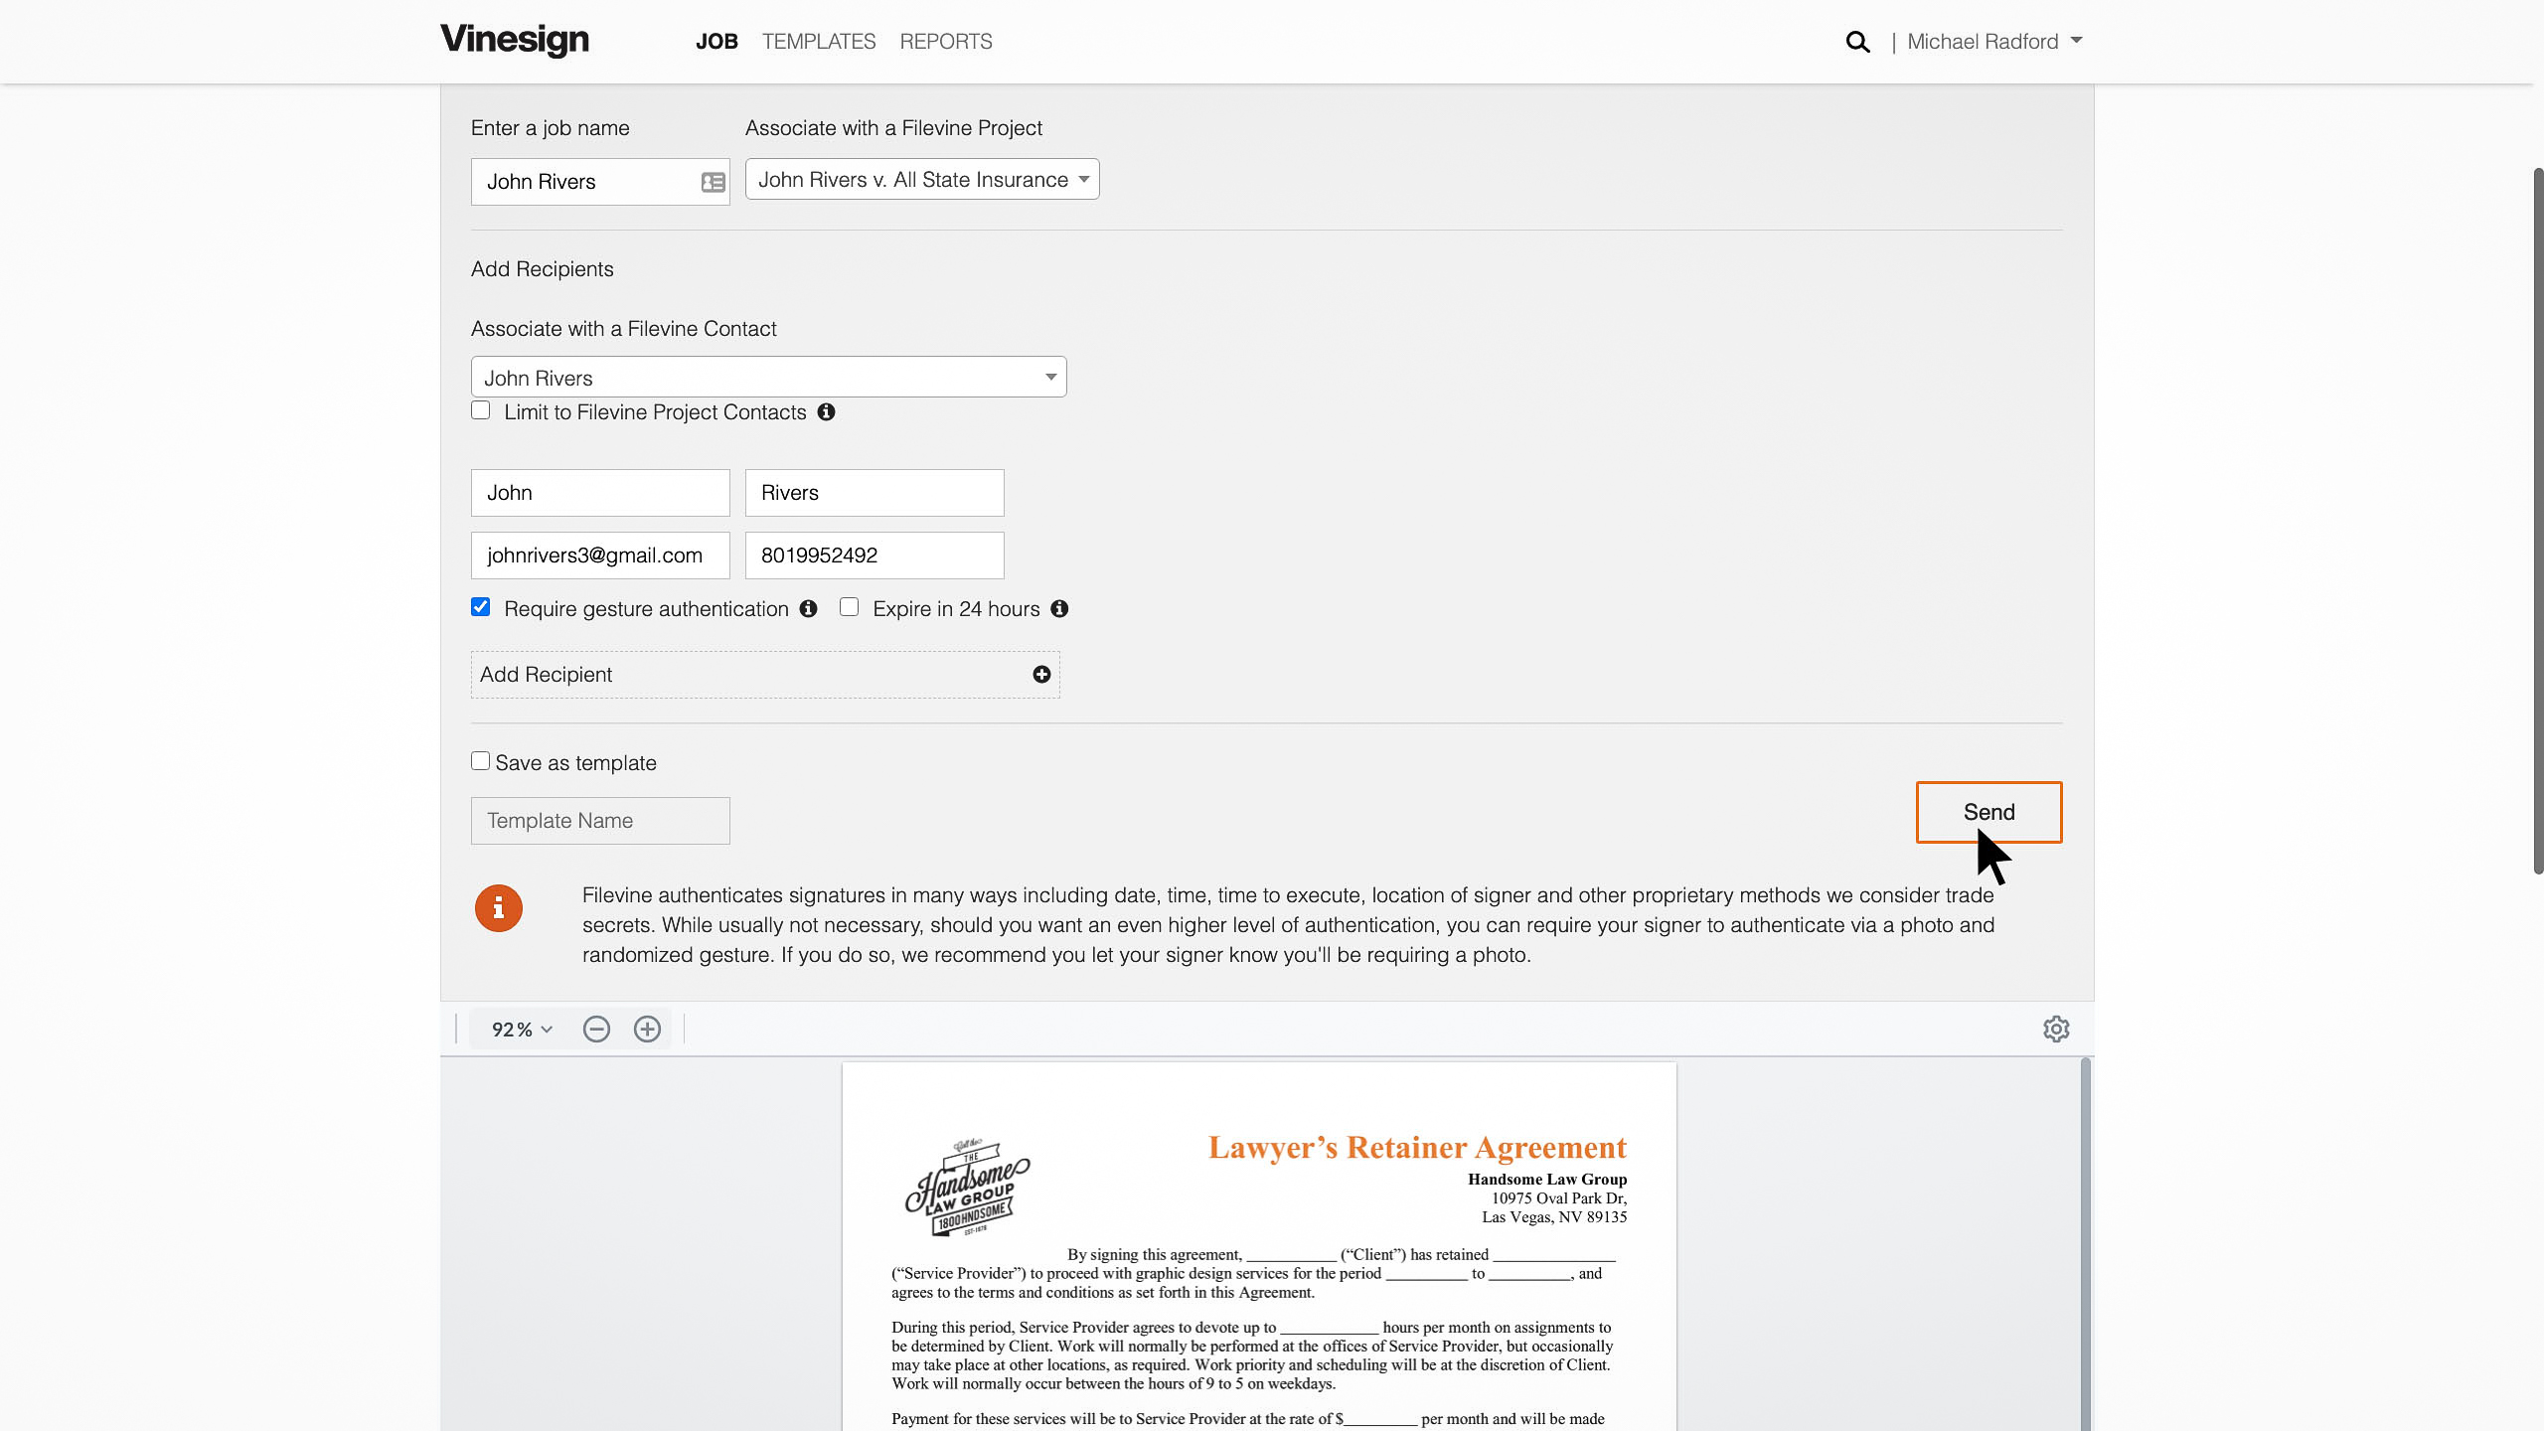This screenshot has height=1431, width=2544.
Task: Click the plus icon to add another recipient
Action: (1041, 674)
